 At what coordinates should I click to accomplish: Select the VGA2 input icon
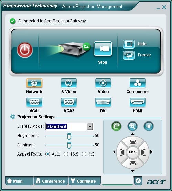point(69,102)
